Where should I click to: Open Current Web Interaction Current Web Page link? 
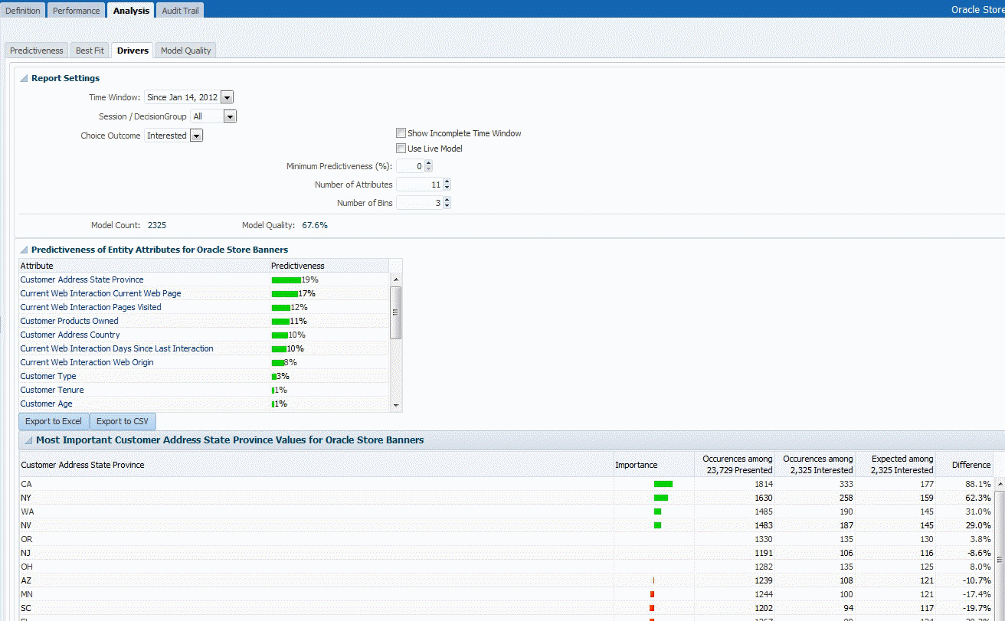coord(100,293)
